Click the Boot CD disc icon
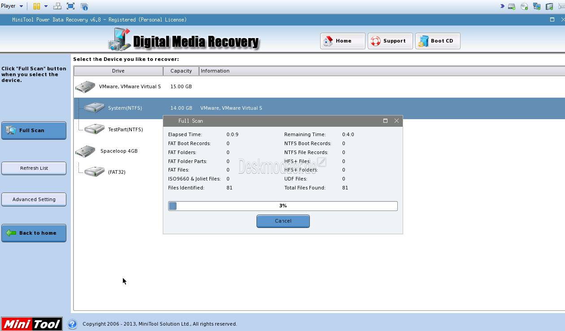Screen dimensions: 565x331 point(423,41)
